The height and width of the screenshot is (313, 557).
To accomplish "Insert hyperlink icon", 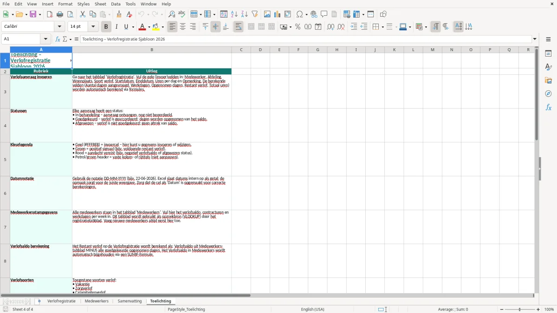I will [314, 14].
